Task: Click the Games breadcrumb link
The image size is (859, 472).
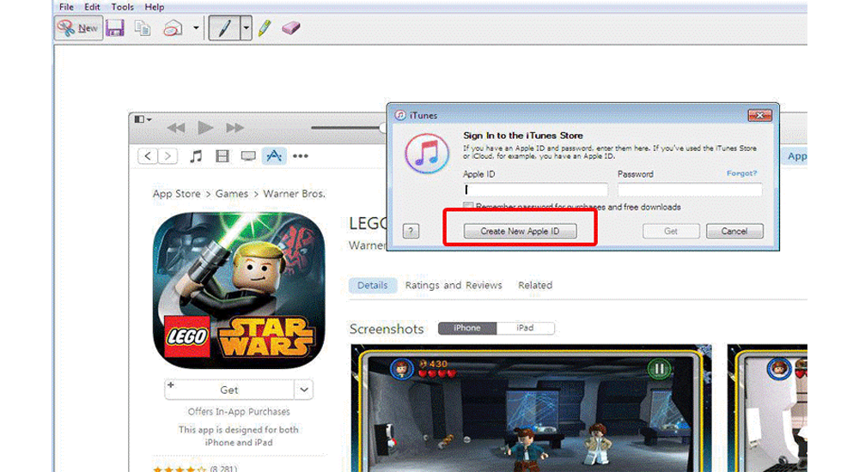Action: (231, 194)
